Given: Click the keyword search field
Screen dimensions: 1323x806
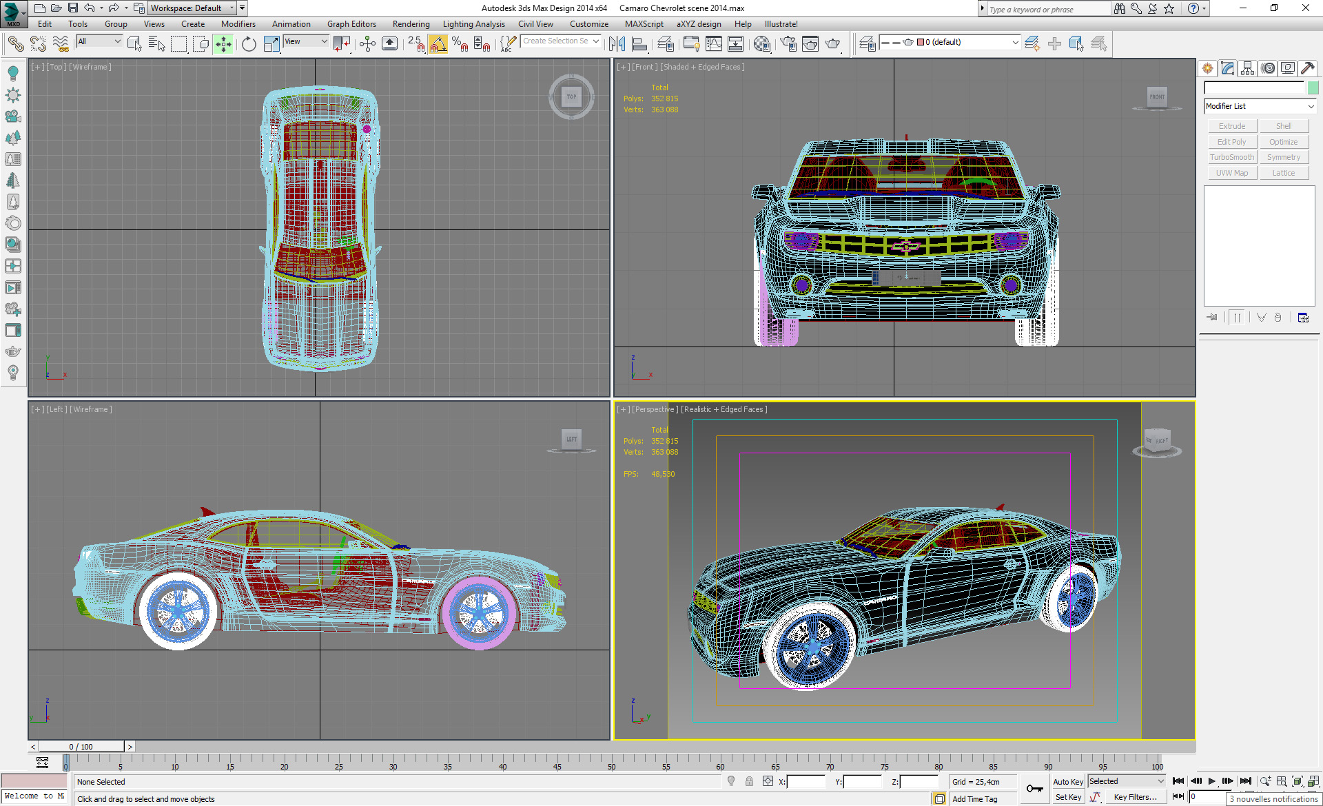Looking at the screenshot, I should (x=1048, y=9).
